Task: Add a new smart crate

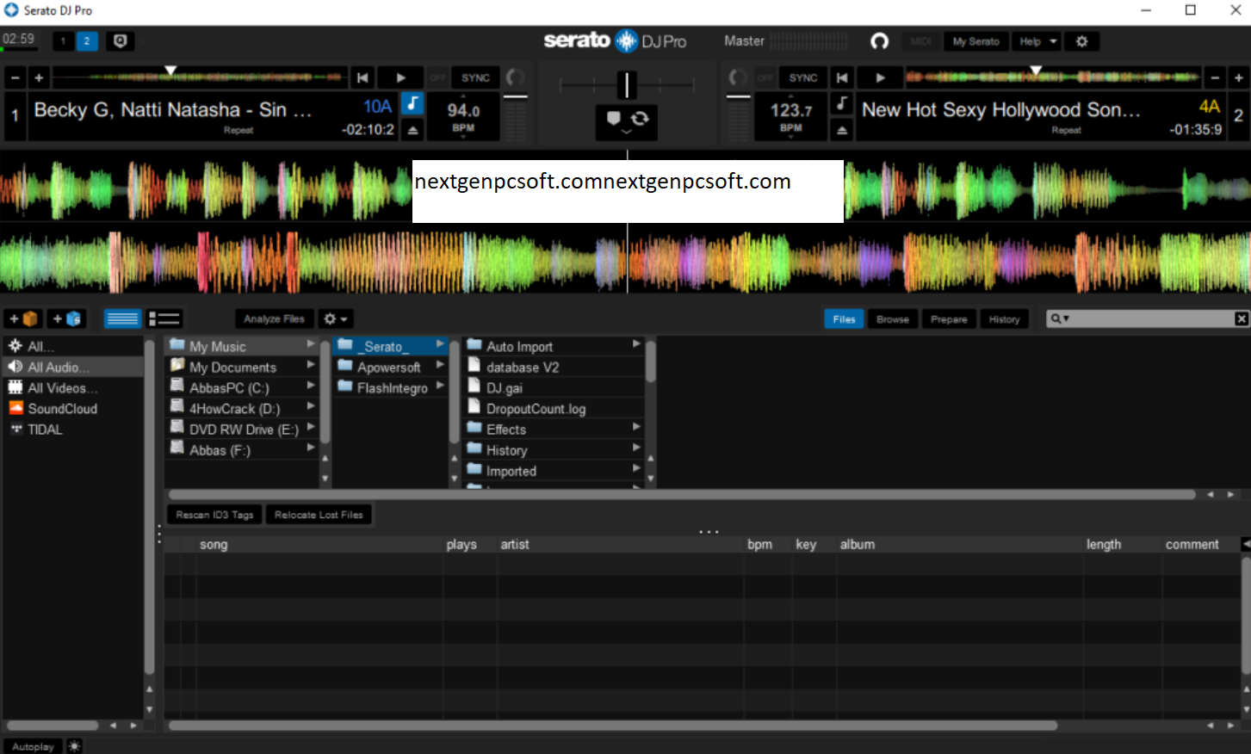Action: click(66, 318)
